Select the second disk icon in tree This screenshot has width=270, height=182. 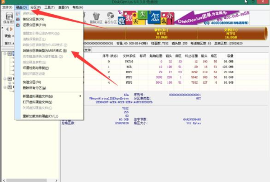(10, 79)
